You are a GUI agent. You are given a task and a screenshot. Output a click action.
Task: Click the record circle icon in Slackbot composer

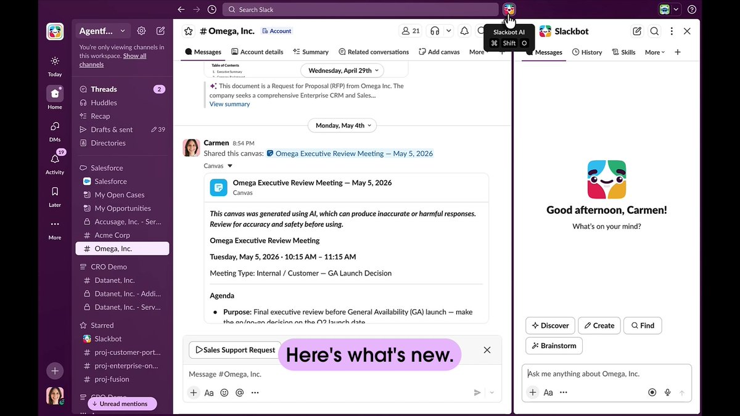[x=652, y=393]
